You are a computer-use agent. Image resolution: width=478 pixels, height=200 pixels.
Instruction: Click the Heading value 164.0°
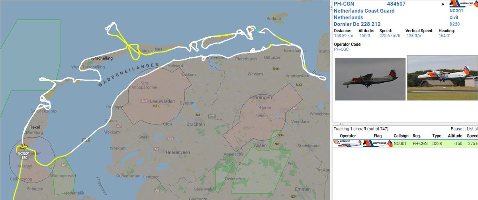click(445, 35)
